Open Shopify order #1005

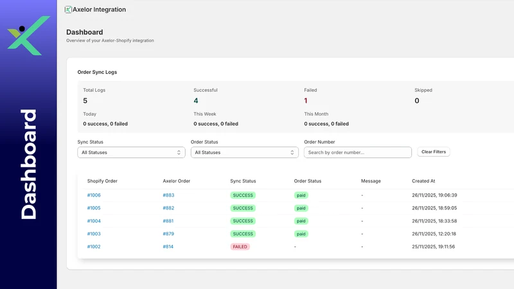94,208
